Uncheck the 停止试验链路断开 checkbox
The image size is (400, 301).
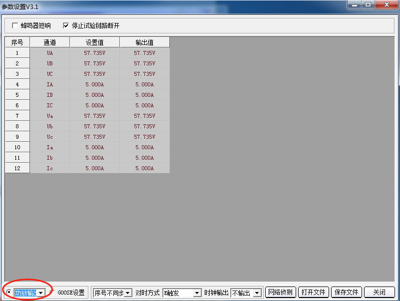pyautogui.click(x=66, y=25)
